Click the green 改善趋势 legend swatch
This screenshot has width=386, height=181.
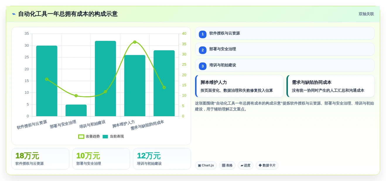[x=81, y=136]
